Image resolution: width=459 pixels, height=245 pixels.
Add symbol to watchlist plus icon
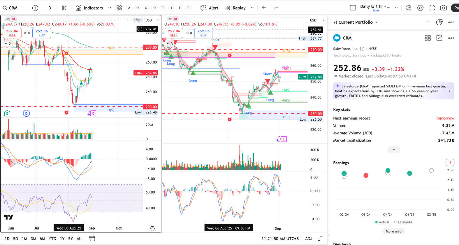pyautogui.click(x=428, y=22)
